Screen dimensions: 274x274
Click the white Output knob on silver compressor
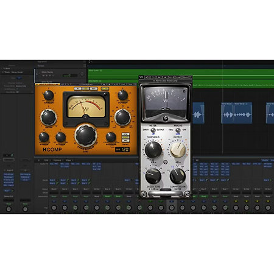[x=178, y=150]
